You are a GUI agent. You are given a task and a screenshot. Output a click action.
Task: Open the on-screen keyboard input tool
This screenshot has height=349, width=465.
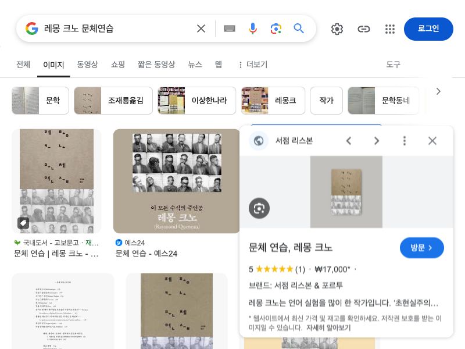pos(230,29)
